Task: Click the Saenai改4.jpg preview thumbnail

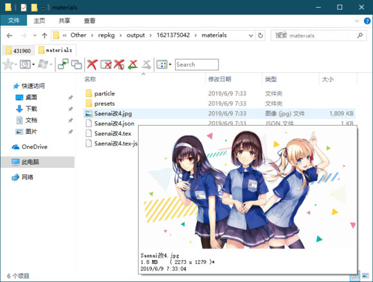Action: (248, 189)
